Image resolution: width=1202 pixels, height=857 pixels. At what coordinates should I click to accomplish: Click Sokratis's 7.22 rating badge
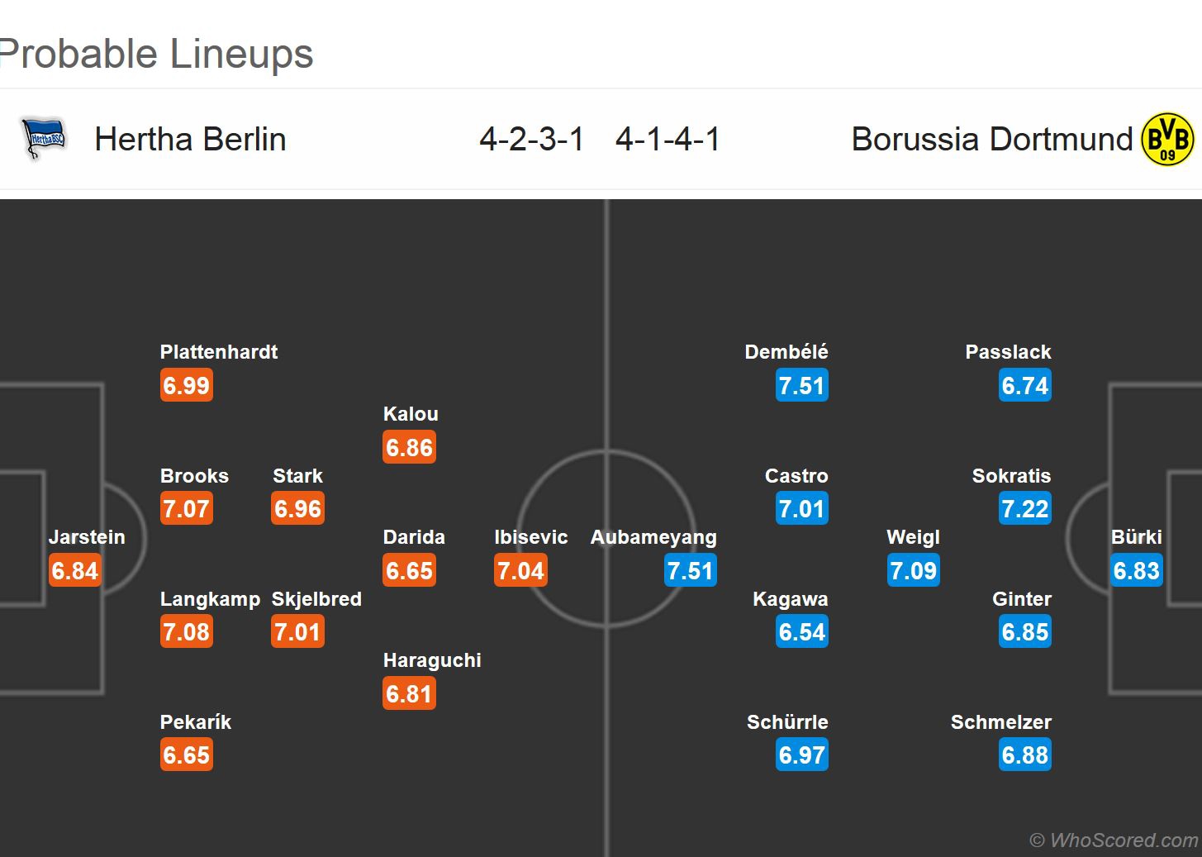coord(1024,509)
